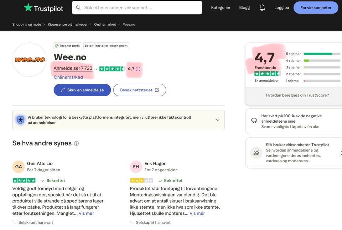Click the Onlinemarked category link under Wee.no
The image size is (342, 230).
68,77
